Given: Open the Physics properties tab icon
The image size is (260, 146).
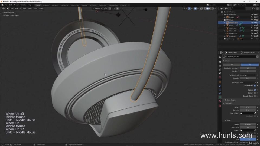Looking at the screenshot, I should (220, 90).
